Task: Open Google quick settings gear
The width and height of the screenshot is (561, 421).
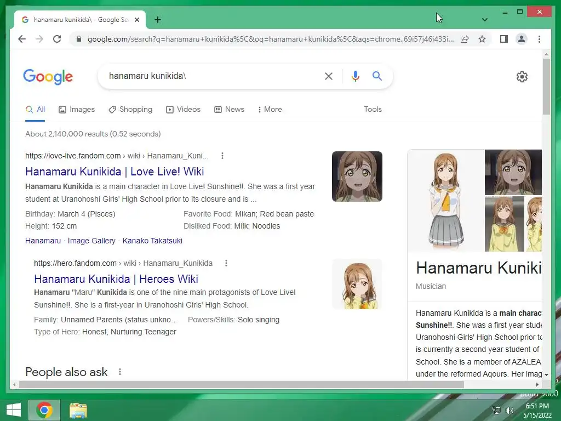Action: click(x=522, y=77)
